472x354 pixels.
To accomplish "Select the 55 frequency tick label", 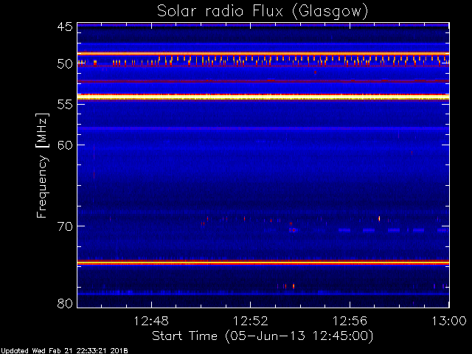I will 65,104.
